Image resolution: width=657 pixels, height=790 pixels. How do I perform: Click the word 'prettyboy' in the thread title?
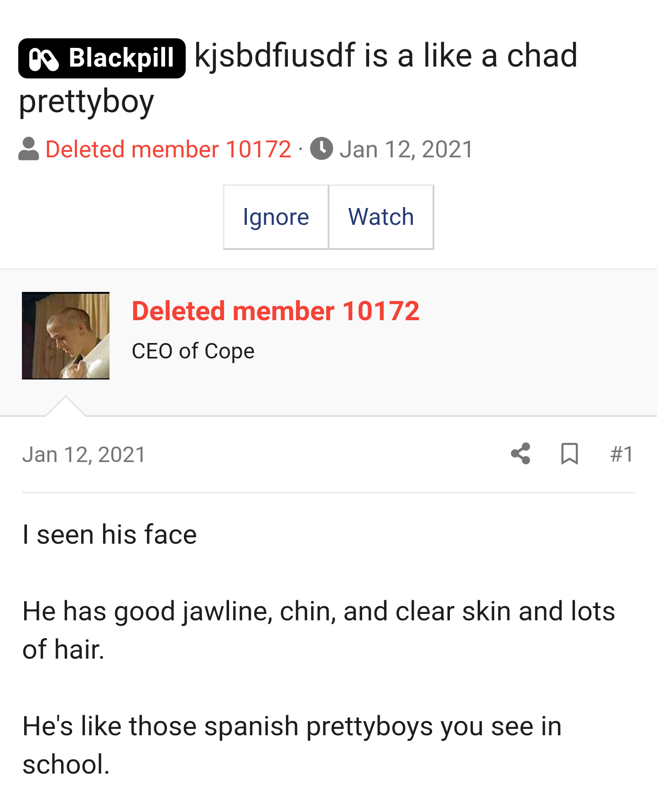87,102
